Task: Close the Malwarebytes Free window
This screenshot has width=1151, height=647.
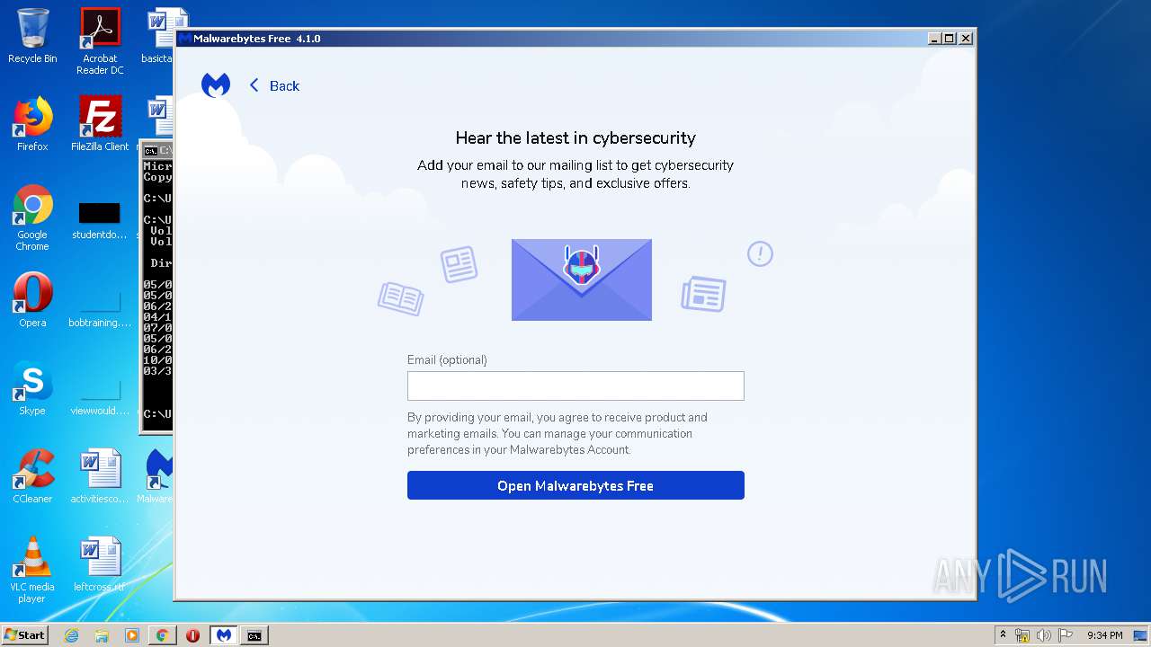Action: point(966,39)
